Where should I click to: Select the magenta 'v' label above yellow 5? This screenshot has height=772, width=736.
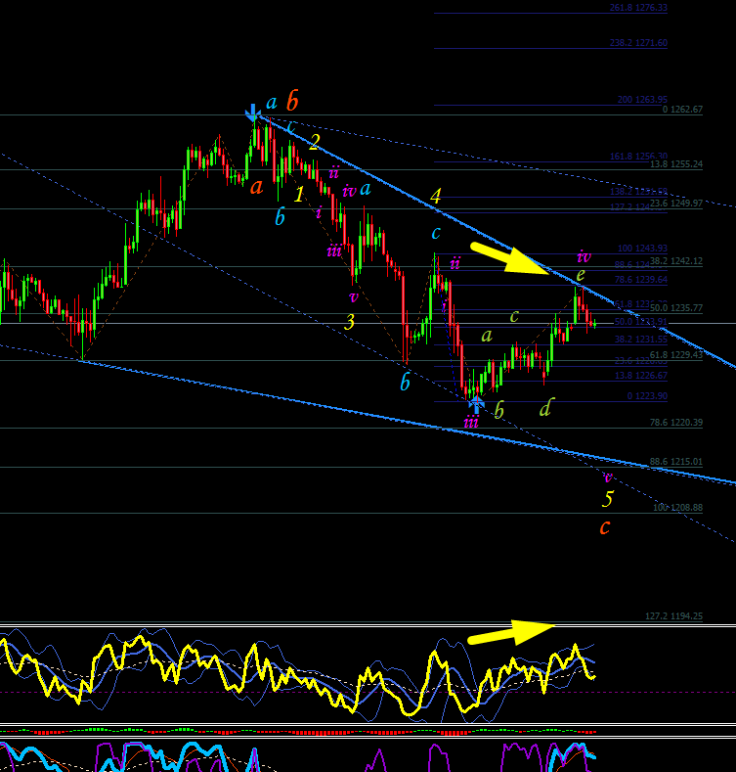(608, 477)
